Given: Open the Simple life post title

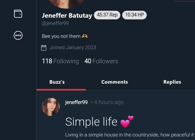Looking at the screenshot, I should (91, 122).
